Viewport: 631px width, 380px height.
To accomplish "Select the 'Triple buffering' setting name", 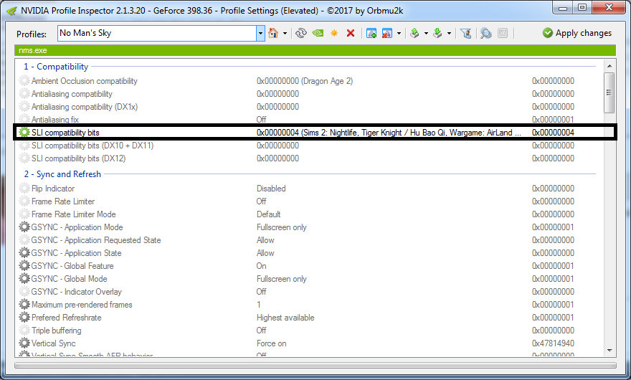I will pos(57,330).
